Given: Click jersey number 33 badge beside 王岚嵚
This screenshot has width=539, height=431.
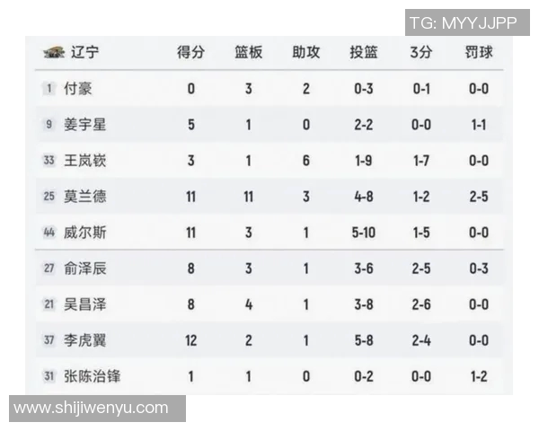Looking at the screenshot, I should coord(49,160).
